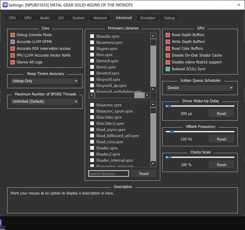Reset the firmware libraries selection
Screen dimensions: 245x230
144,174
